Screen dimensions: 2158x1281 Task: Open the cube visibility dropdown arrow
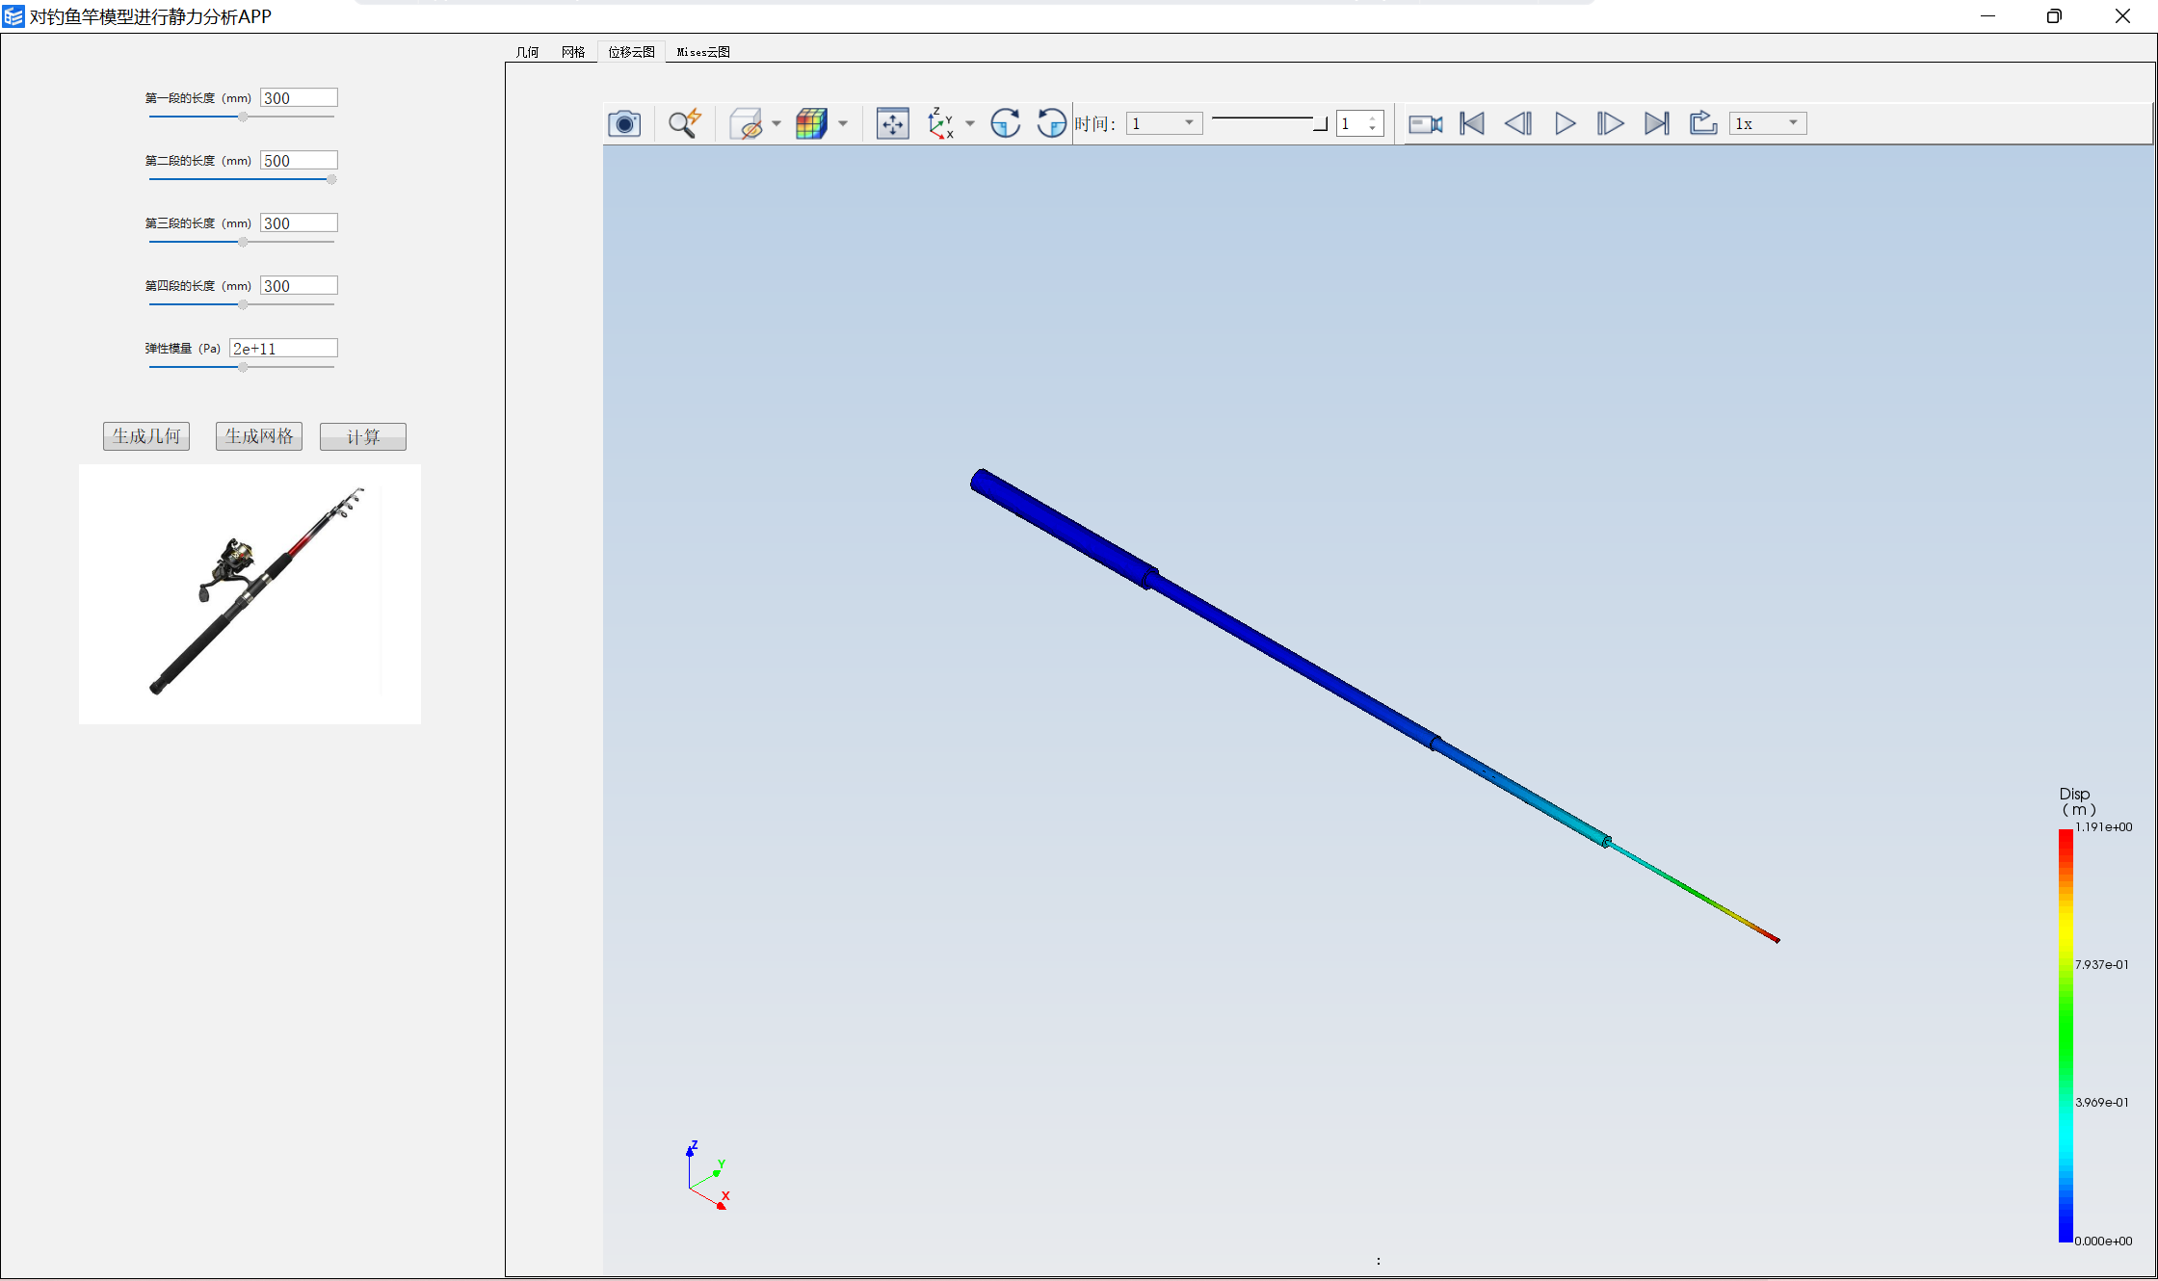point(776,123)
